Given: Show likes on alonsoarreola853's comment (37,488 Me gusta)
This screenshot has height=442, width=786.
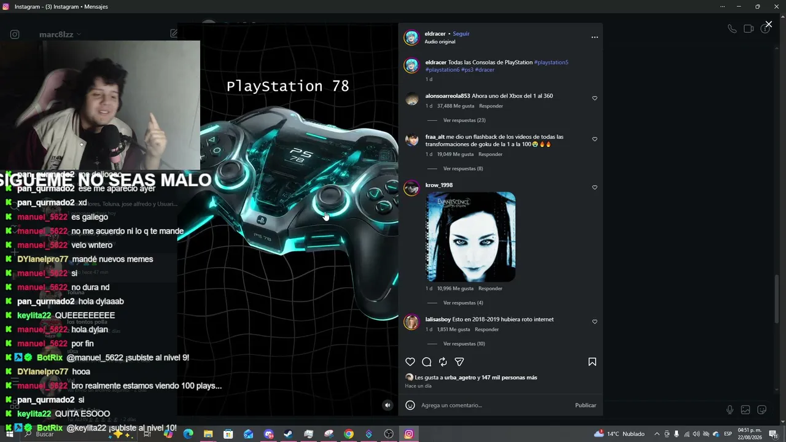Looking at the screenshot, I should (x=455, y=106).
